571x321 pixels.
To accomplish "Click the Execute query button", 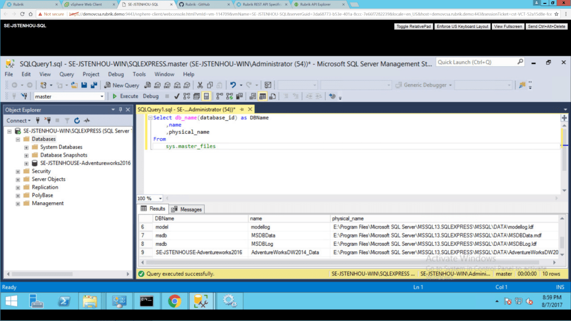I will (125, 96).
